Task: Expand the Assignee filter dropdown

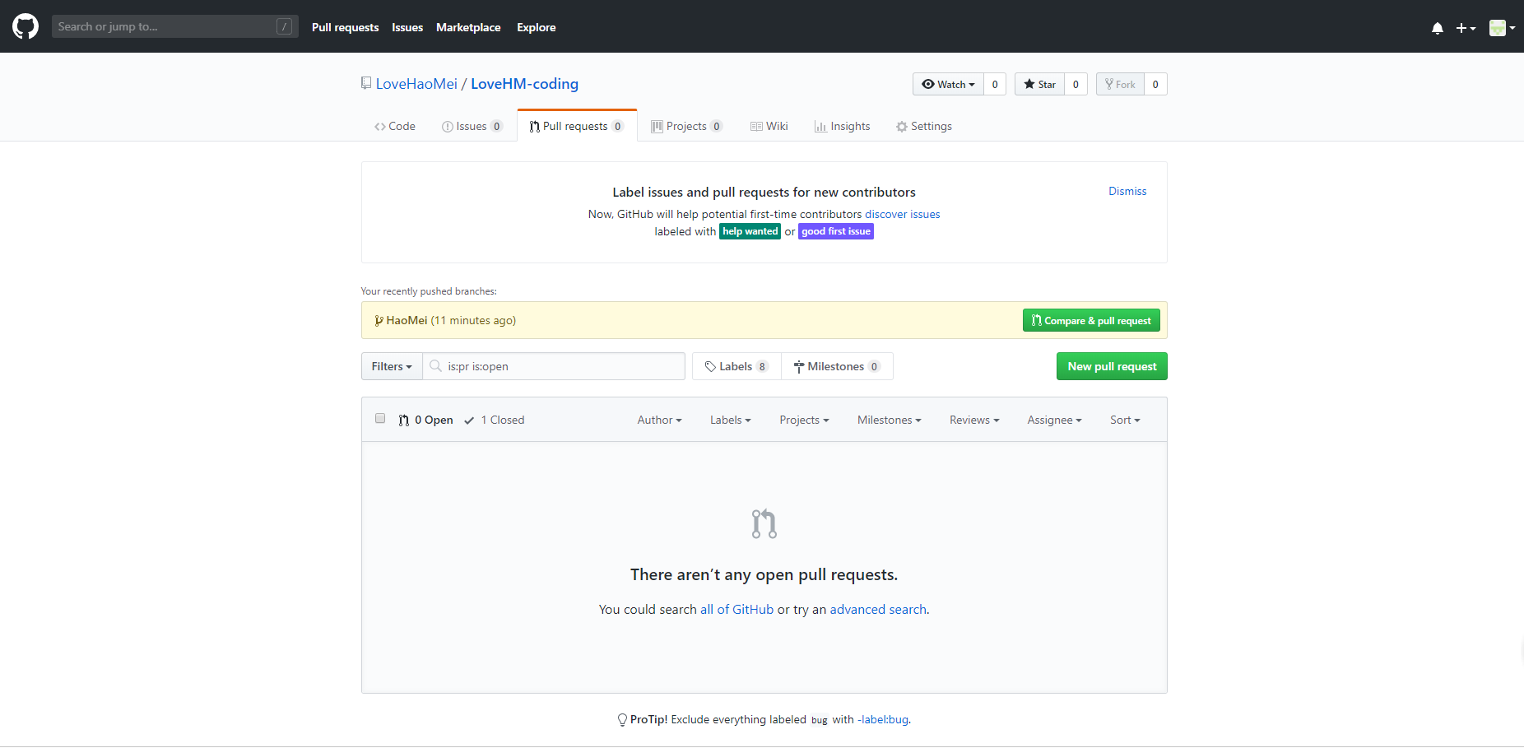Action: point(1054,420)
